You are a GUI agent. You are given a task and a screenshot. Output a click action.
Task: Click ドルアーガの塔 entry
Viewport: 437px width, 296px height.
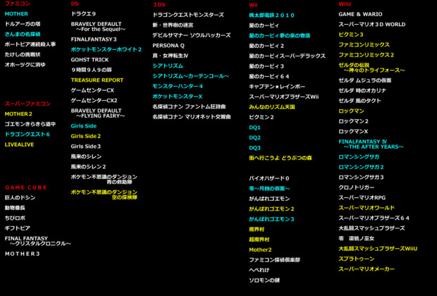23,24
